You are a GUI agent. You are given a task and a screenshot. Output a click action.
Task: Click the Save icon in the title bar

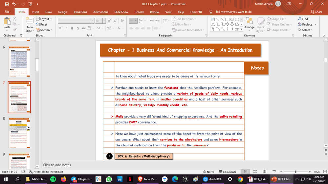point(7,4)
